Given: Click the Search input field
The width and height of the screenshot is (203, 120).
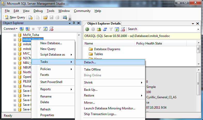Looking at the screenshot, I should 162,29.
